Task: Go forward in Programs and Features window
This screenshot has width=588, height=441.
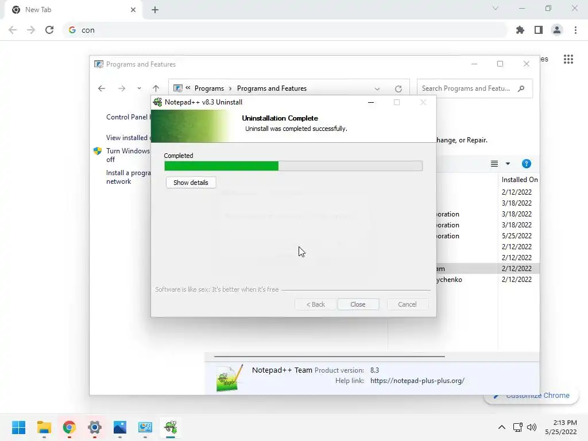Action: pyautogui.click(x=122, y=88)
